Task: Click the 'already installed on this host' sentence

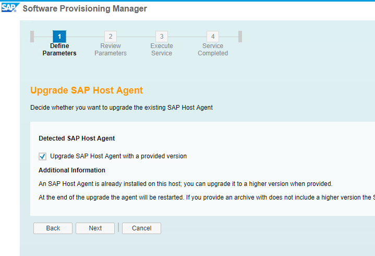Action: [186, 184]
